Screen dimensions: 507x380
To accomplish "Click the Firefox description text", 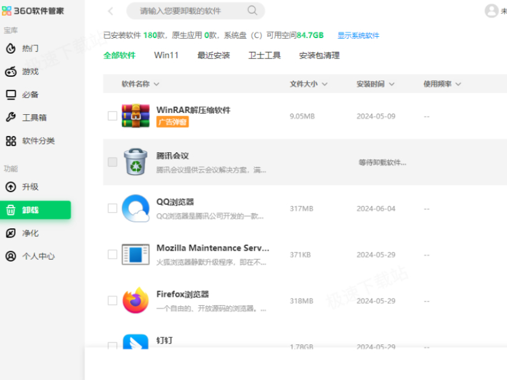I will 211,308.
